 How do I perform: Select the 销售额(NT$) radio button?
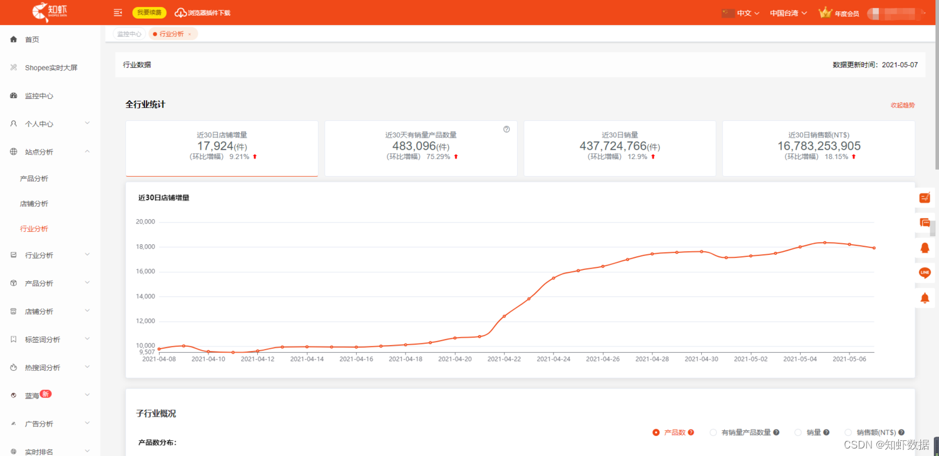pyautogui.click(x=848, y=432)
